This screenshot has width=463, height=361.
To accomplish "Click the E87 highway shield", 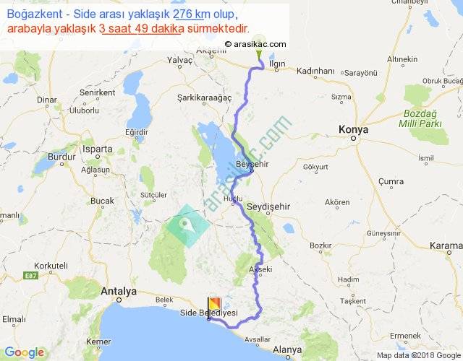I will 30,276.
